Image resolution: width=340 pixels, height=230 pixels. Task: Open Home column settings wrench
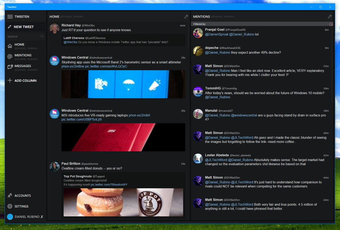[186, 16]
